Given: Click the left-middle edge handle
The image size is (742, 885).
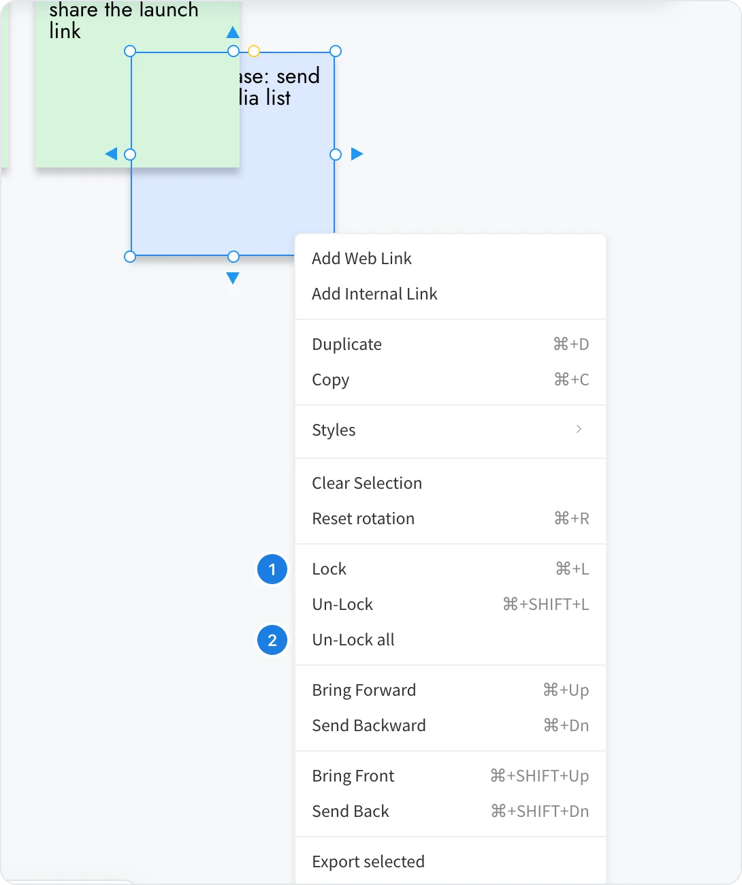Looking at the screenshot, I should 130,155.
